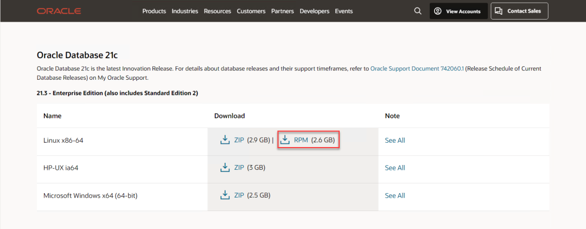This screenshot has width=586, height=229.
Task: Open the Industries menu
Action: coord(184,11)
